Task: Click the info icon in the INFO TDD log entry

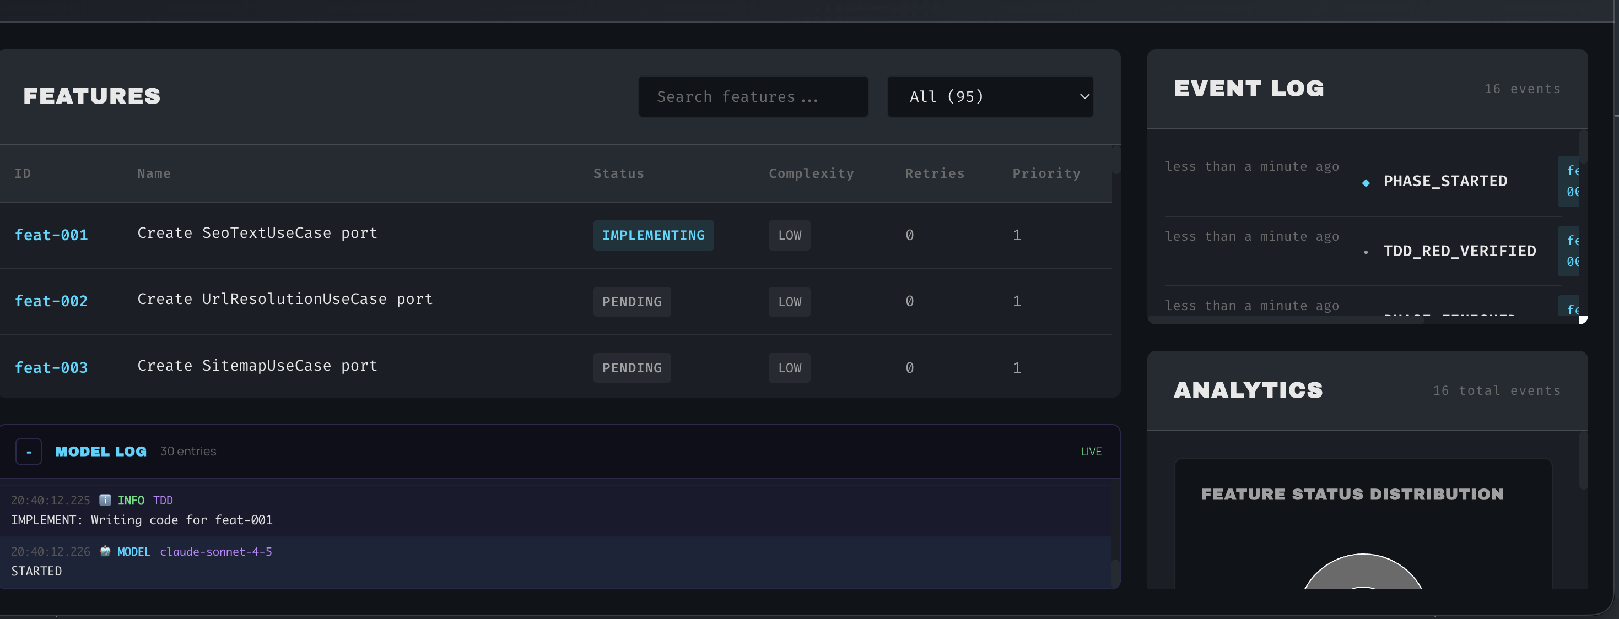Action: [x=105, y=499]
